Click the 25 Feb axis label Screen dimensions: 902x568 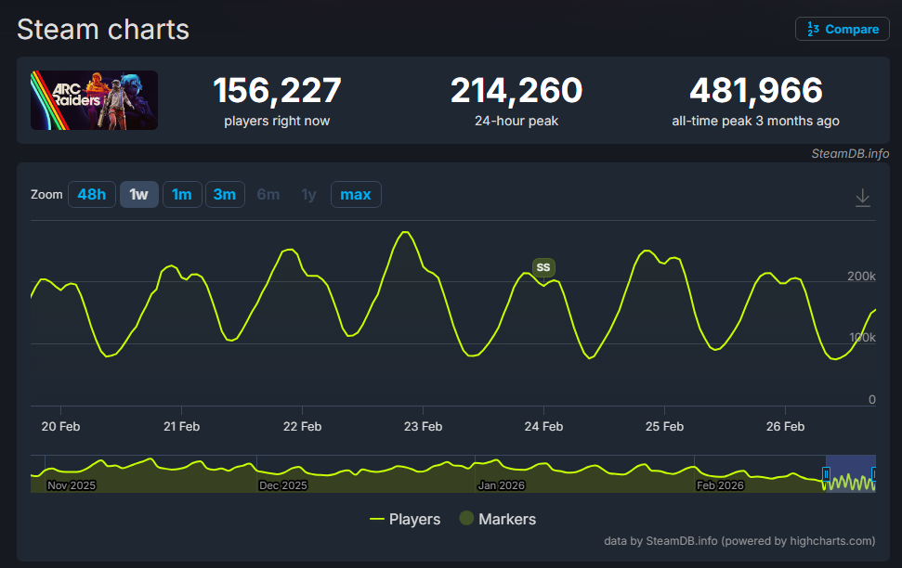click(664, 427)
